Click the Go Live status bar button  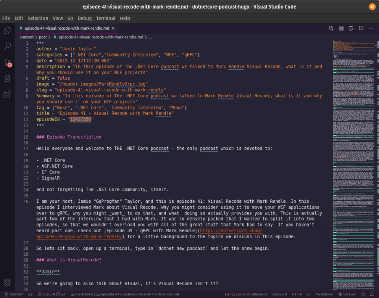(347, 294)
